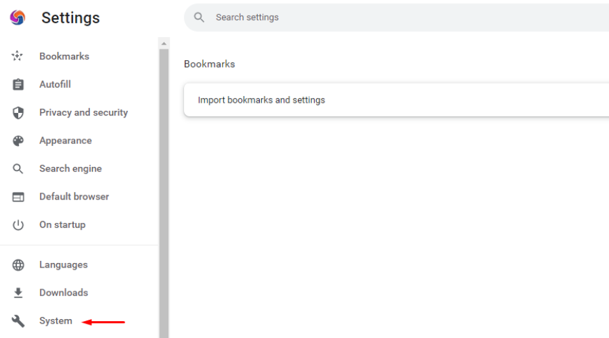This screenshot has height=338, width=609.
Task: Click the Default browser window icon
Action: click(x=18, y=197)
